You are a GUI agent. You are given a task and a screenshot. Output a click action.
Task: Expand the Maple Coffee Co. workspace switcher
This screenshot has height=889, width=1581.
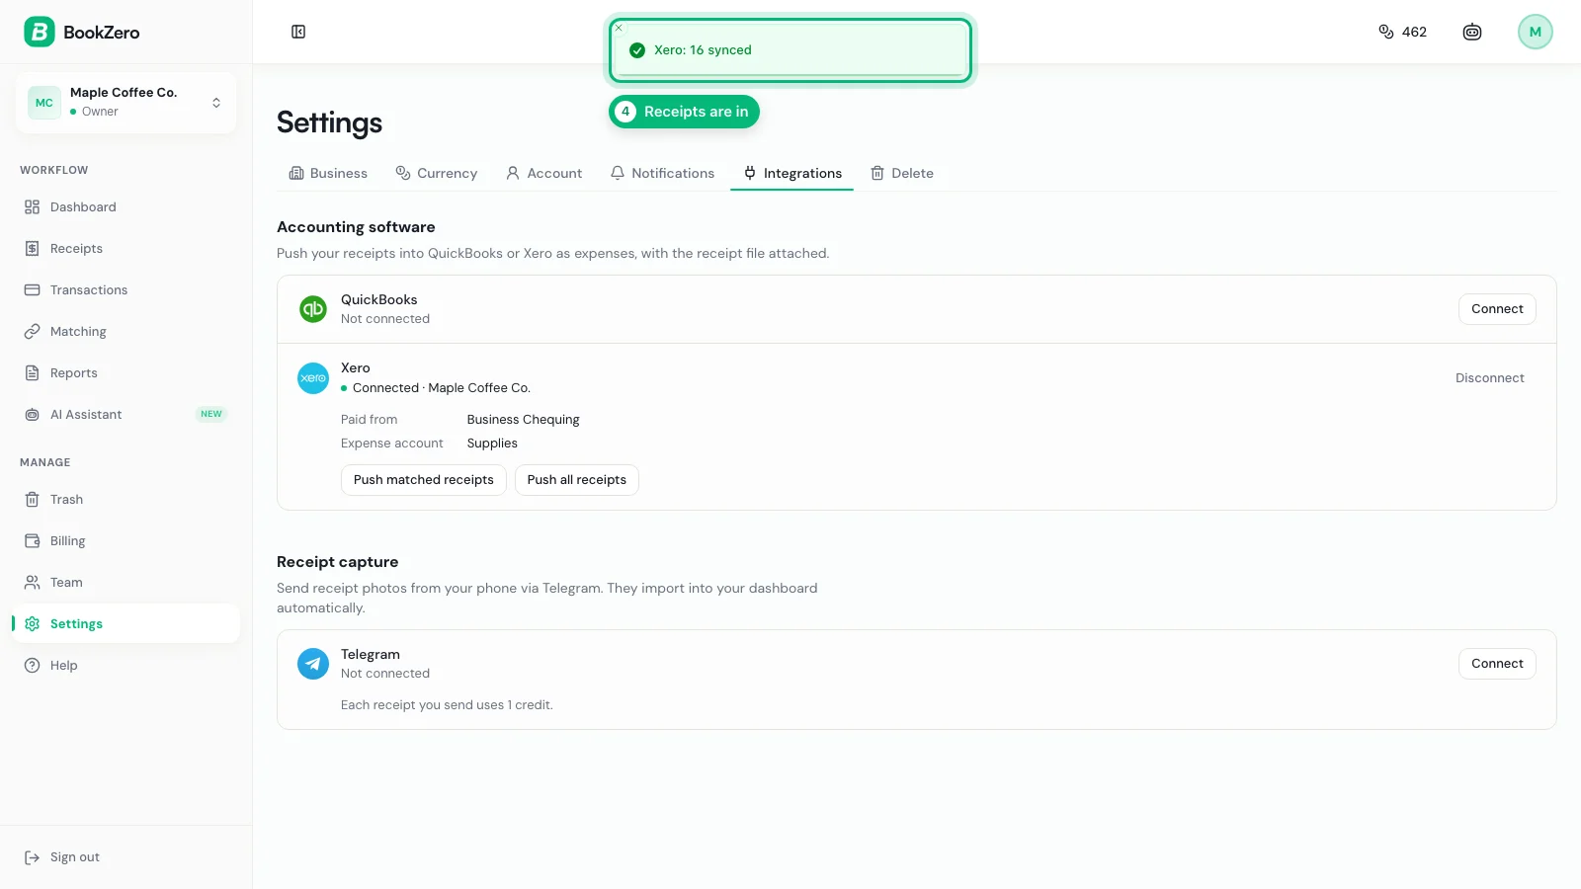tap(125, 102)
